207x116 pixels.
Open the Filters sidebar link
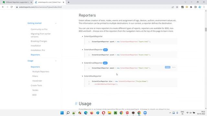pyautogui.click(x=35, y=76)
